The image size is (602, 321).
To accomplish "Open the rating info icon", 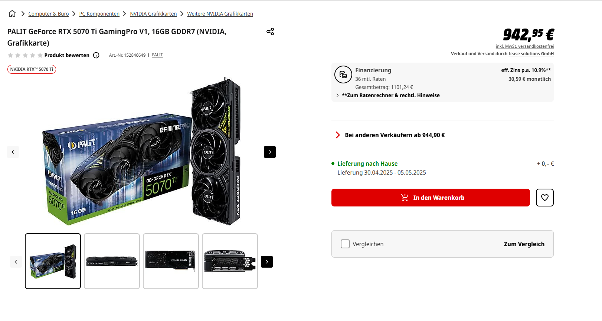I will click(x=96, y=55).
